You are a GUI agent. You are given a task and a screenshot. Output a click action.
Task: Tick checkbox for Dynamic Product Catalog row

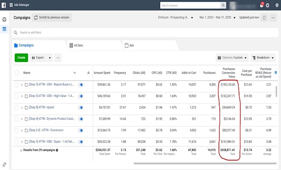[17, 119]
